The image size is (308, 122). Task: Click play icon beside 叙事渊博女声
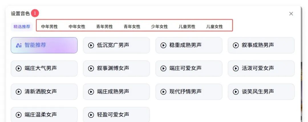91,68
